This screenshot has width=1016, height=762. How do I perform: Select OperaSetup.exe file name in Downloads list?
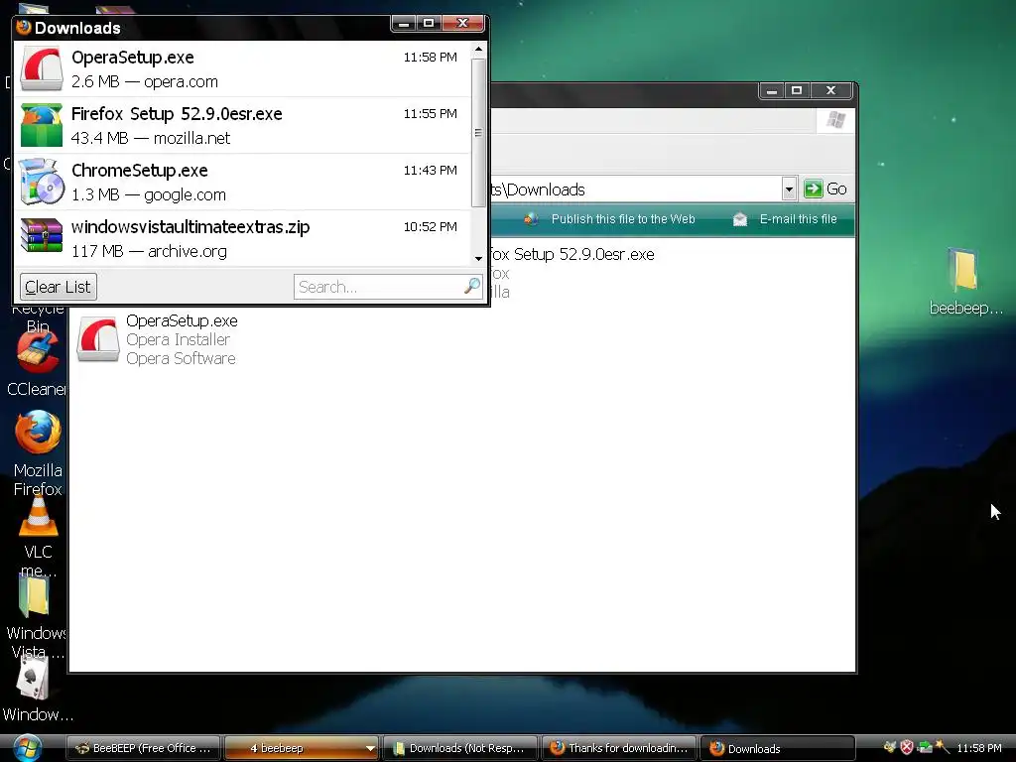click(x=133, y=57)
